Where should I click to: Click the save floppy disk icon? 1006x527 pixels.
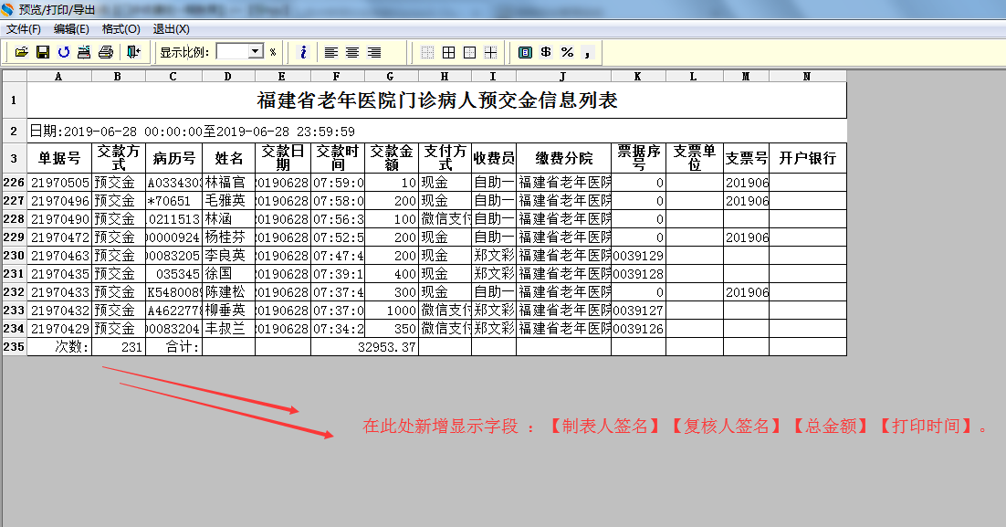pyautogui.click(x=43, y=53)
